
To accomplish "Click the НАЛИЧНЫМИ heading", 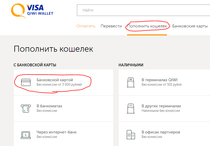I will (131, 65).
